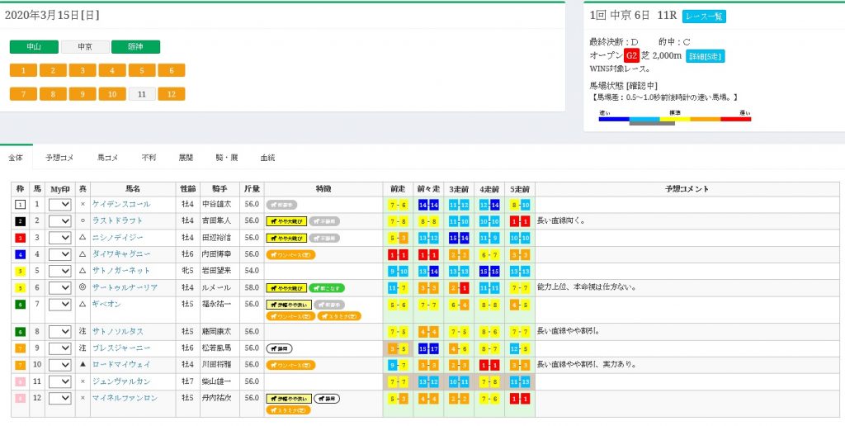Click orange ワンペース badge in ギベオン row

click(291, 316)
